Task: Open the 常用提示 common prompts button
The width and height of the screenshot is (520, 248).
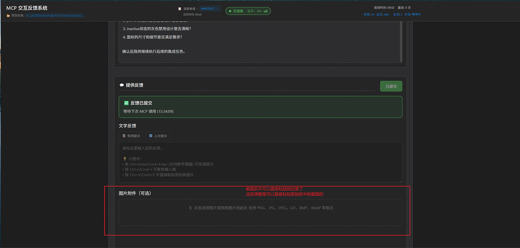Action: [131, 136]
